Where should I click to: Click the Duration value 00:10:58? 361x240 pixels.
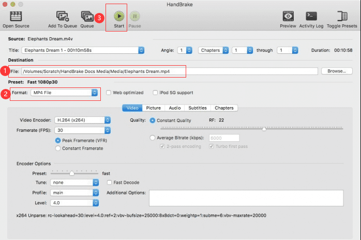click(x=343, y=50)
